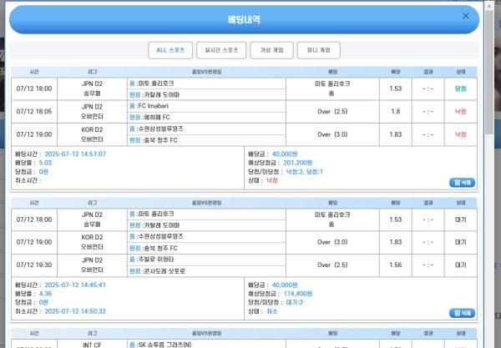The height and width of the screenshot is (348, 501).
Task: Open the 가상 게임 tab
Action: click(271, 50)
